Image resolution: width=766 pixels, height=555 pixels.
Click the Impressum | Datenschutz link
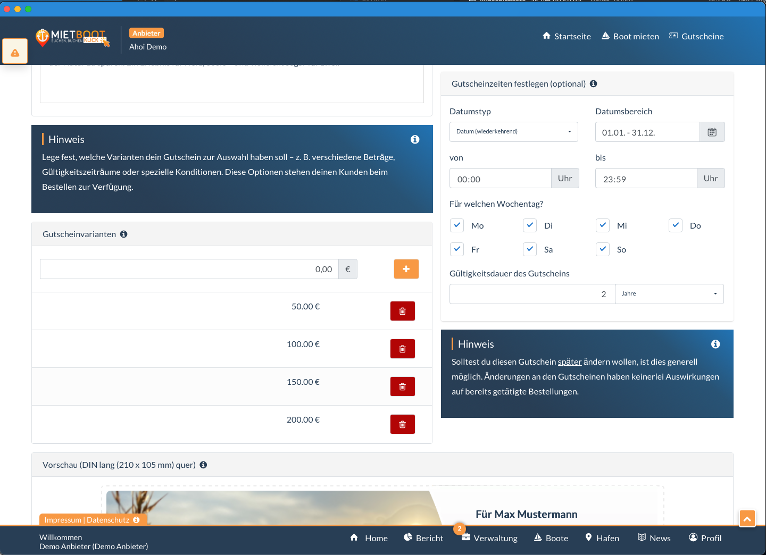(87, 520)
